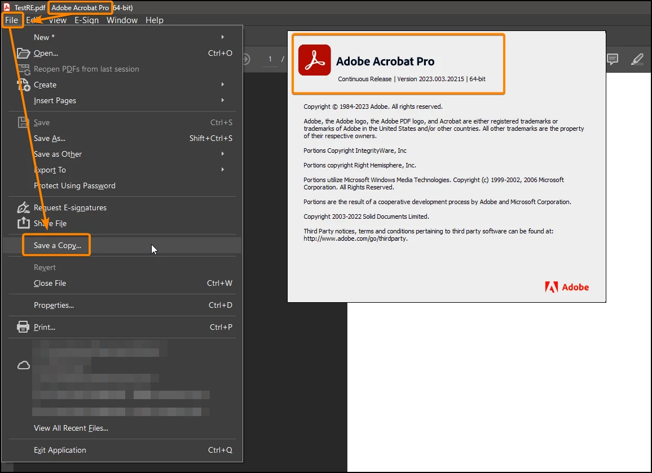
Task: Click the Create PDF icon
Action: 23,85
